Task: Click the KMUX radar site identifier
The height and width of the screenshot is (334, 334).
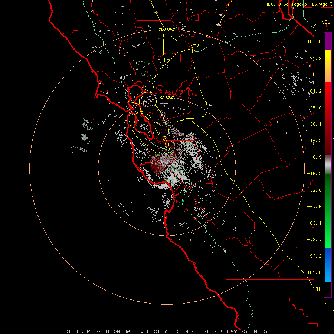Action: 210,331
